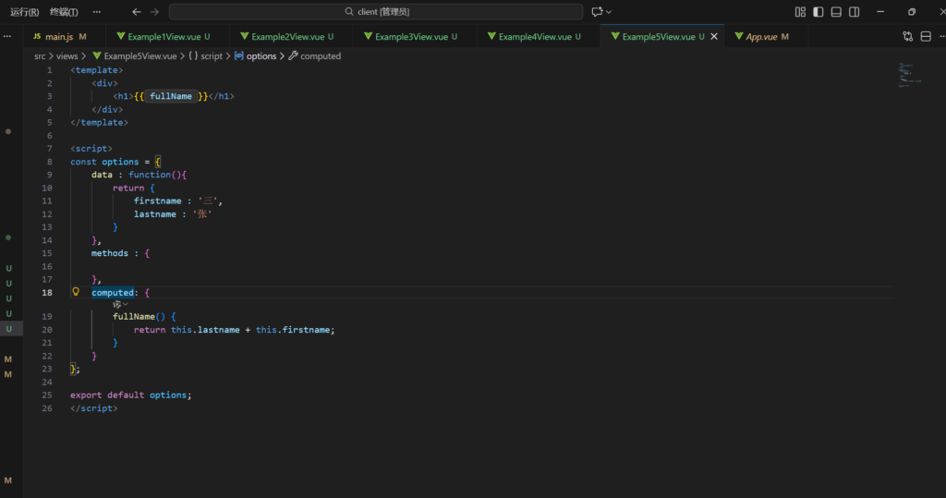Go forward with the right arrow
The image size is (946, 498).
tap(154, 12)
